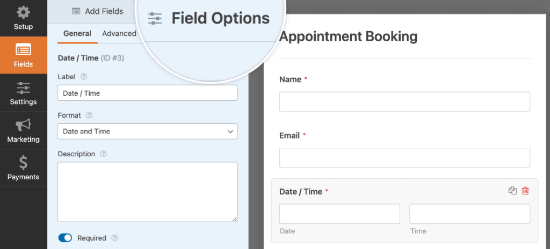This screenshot has width=550, height=249.
Task: Expand the Format dropdown
Action: point(147,131)
